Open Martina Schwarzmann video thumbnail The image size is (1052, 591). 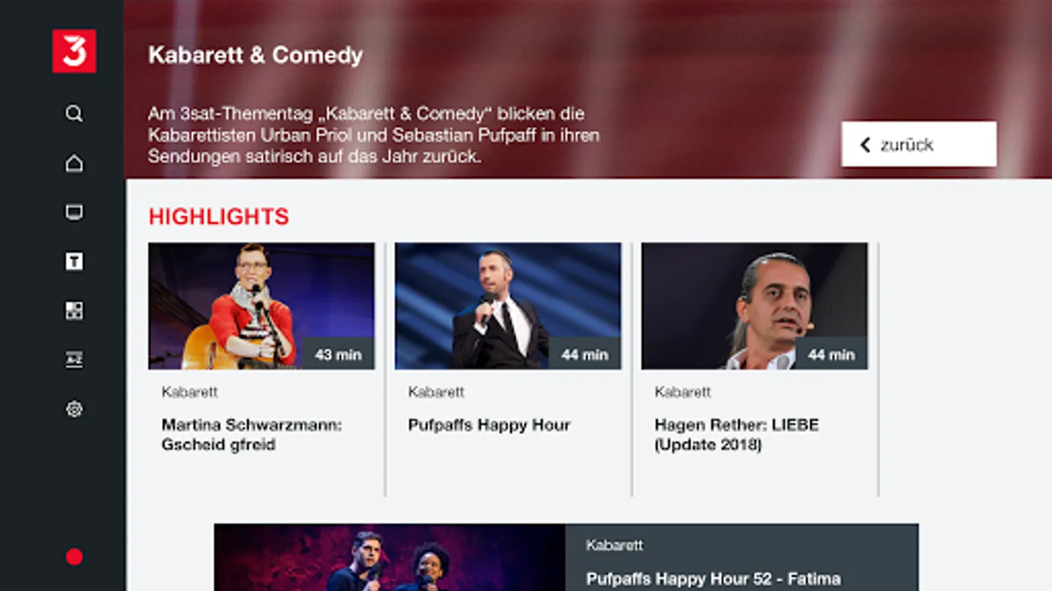click(x=262, y=306)
